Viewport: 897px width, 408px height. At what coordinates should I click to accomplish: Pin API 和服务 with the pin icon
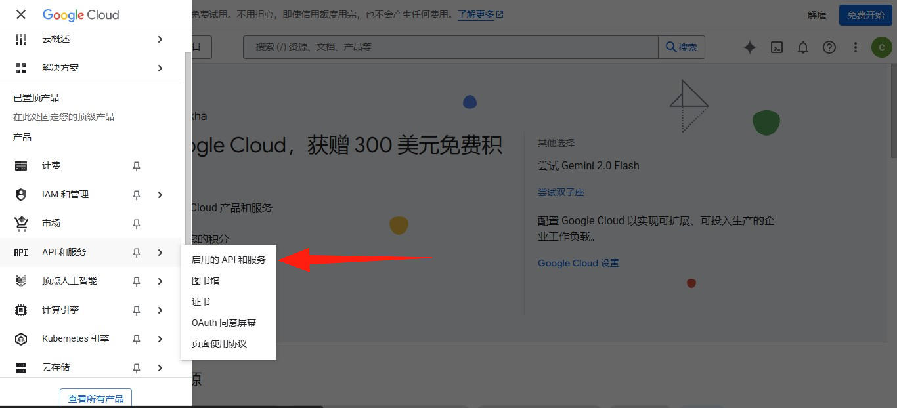click(136, 253)
